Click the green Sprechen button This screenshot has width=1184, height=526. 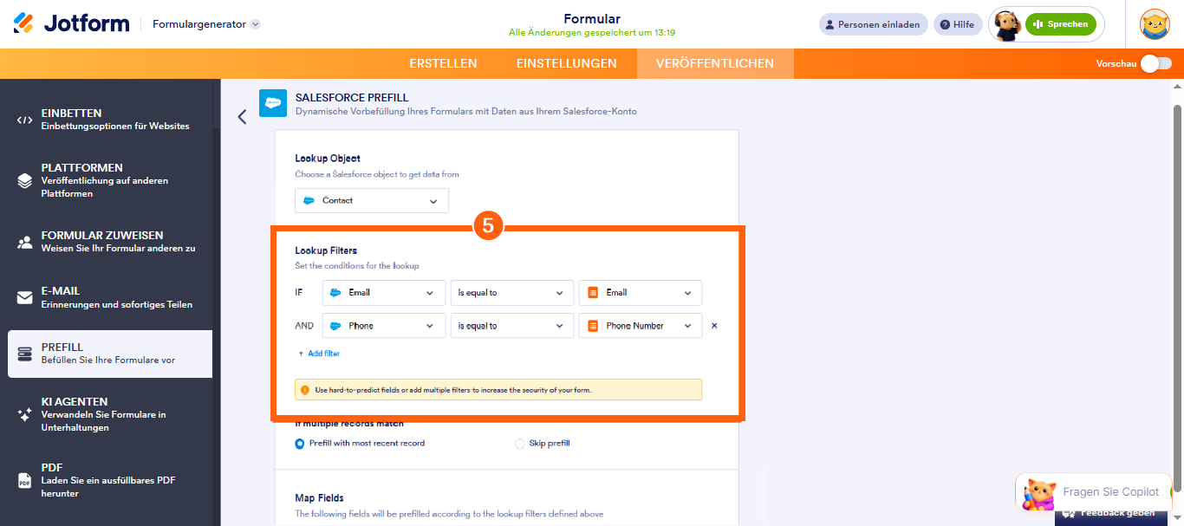pos(1061,24)
